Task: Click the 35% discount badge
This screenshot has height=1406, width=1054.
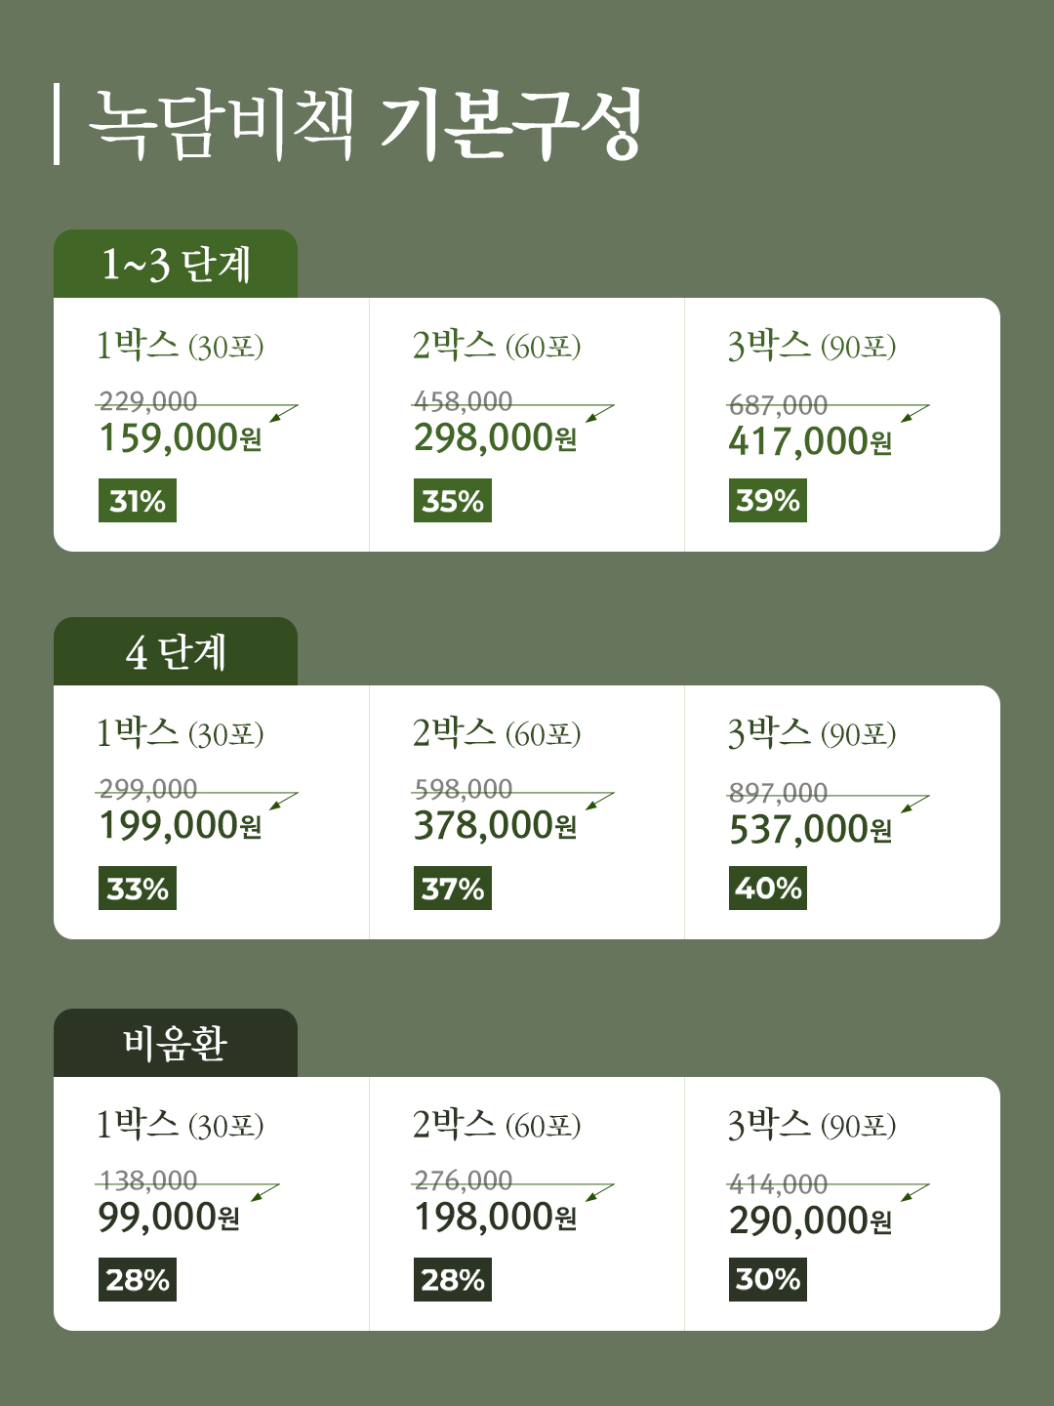Action: pos(453,501)
